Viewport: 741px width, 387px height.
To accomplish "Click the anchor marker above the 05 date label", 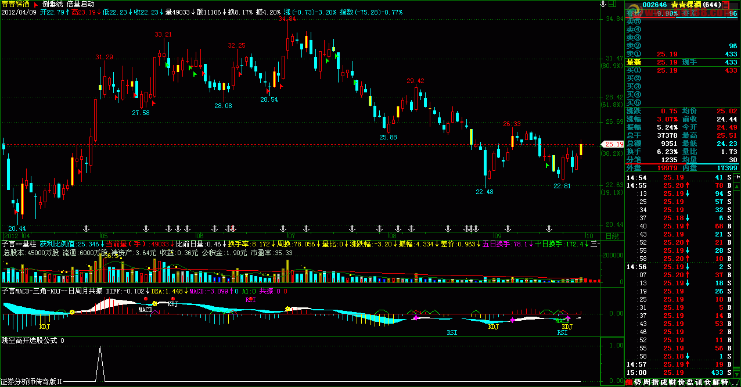I will (x=87, y=228).
